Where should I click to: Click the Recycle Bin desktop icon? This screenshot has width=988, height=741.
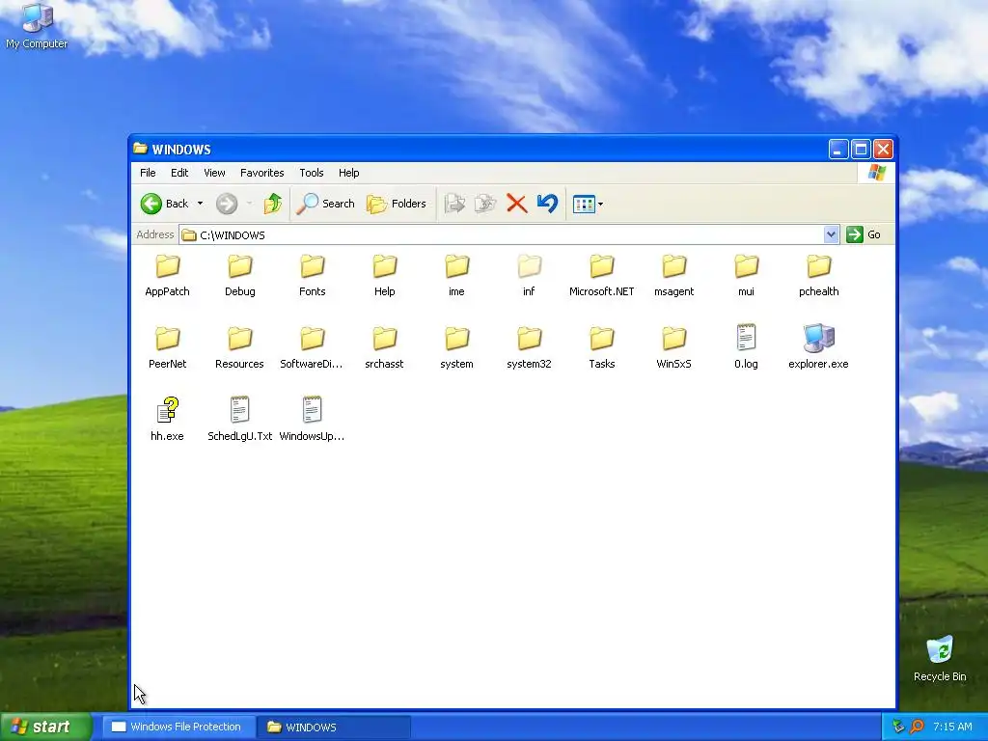coord(940,659)
